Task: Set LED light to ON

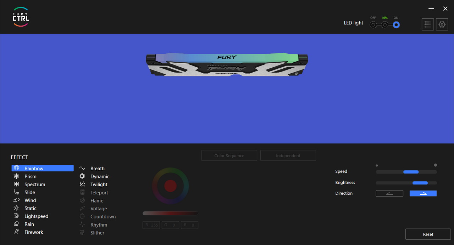Action: (396, 25)
